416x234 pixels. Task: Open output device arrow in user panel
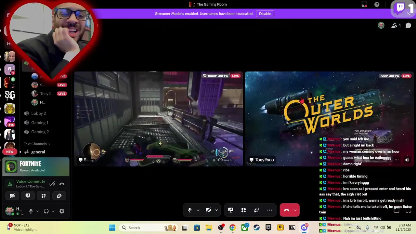point(53,211)
